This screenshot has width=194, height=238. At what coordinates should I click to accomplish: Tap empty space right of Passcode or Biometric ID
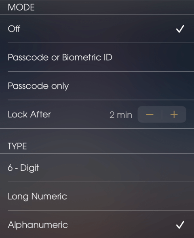153,57
